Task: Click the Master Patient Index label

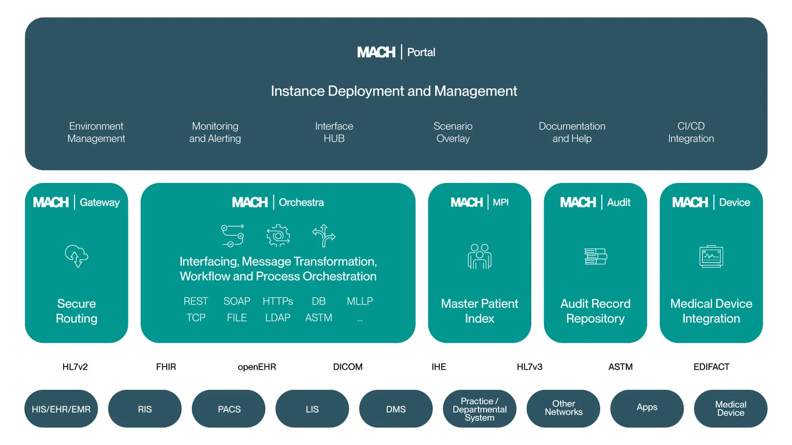Action: pyautogui.click(x=479, y=311)
